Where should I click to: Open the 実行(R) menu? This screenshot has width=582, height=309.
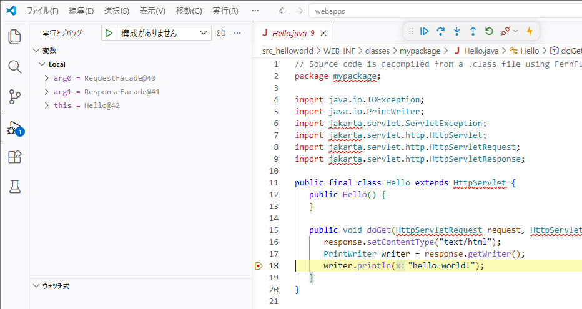click(x=225, y=11)
